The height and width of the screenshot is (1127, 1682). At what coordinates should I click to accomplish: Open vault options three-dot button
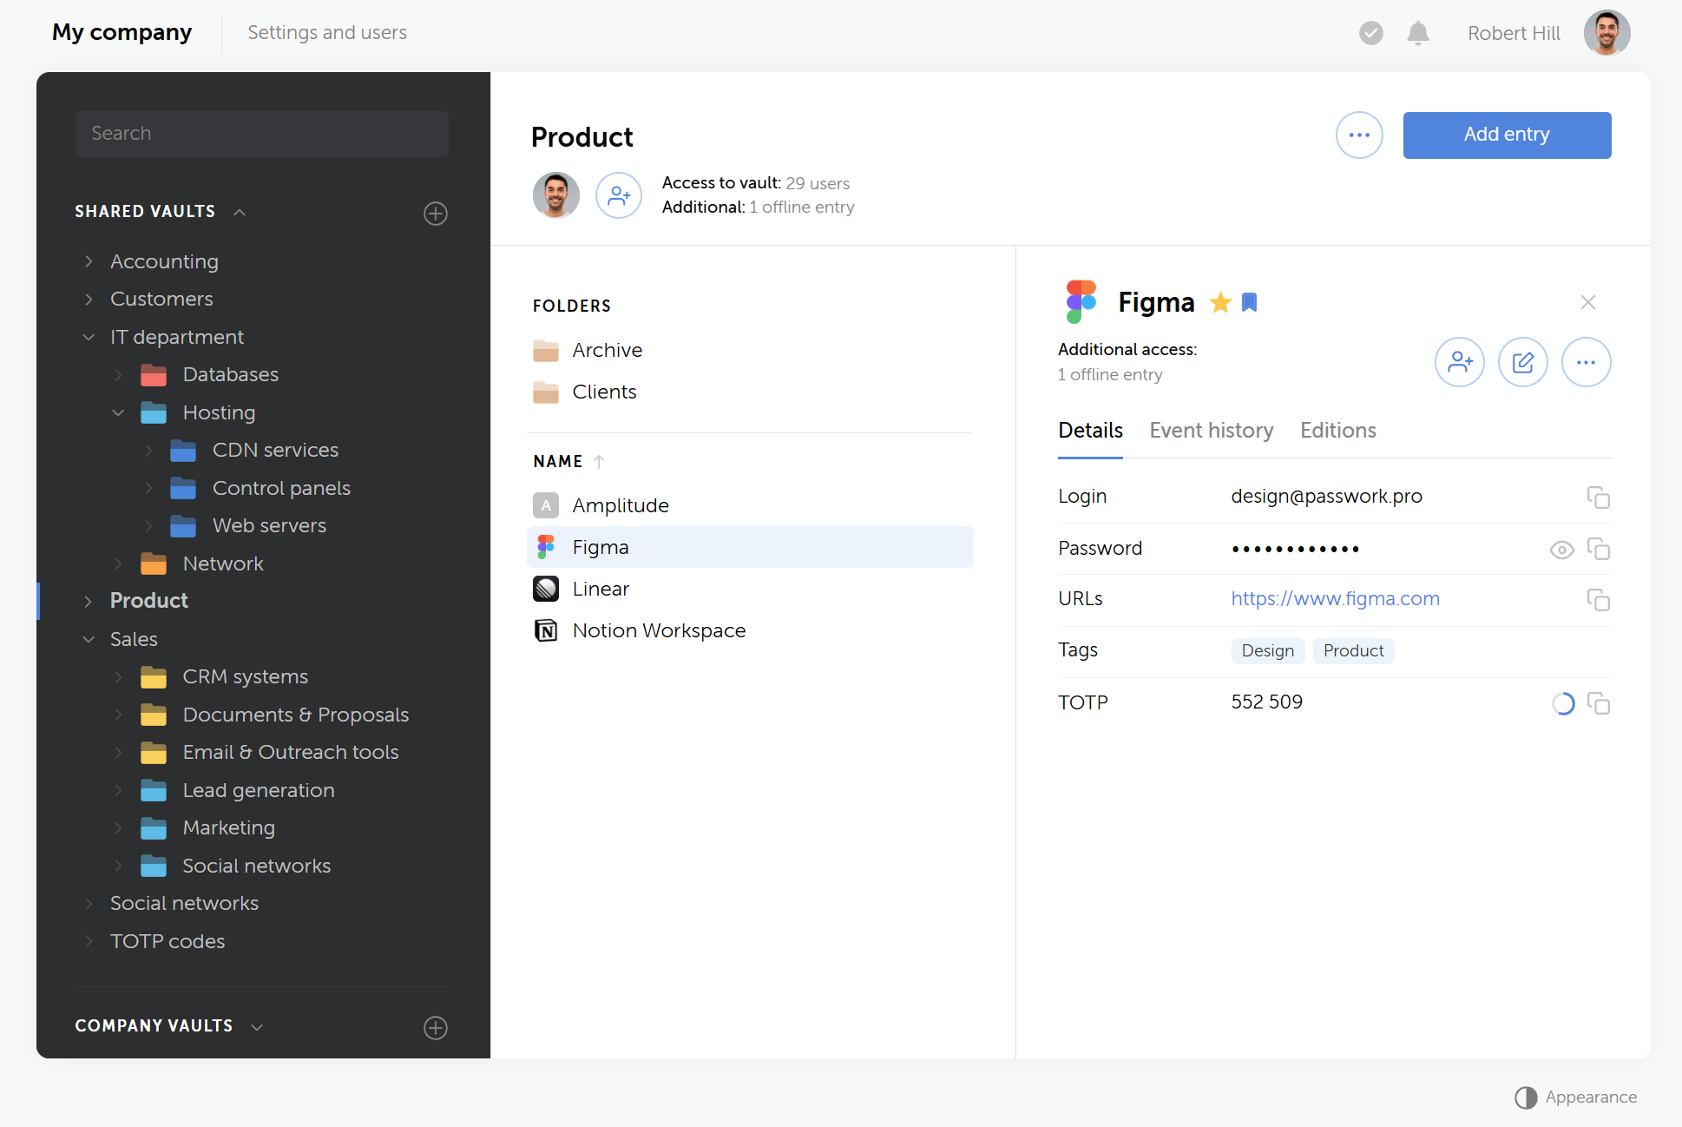pos(1359,135)
